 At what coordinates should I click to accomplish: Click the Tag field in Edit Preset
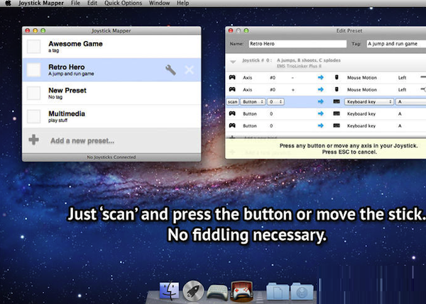tap(396, 44)
